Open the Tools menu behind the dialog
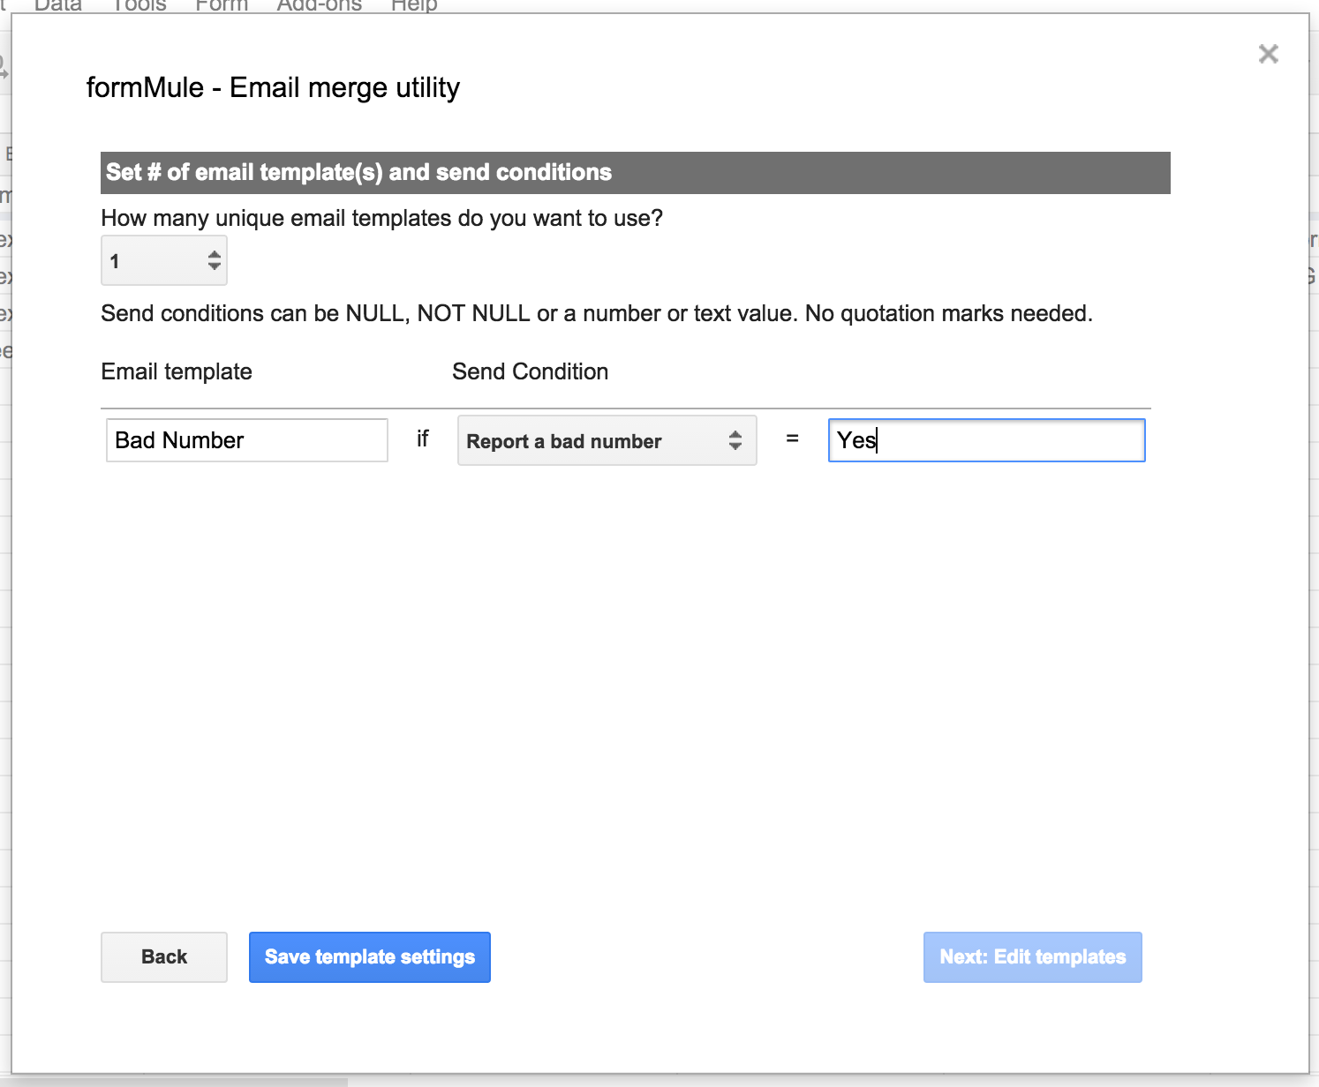Screen dimensions: 1319x1087 pyautogui.click(x=139, y=5)
